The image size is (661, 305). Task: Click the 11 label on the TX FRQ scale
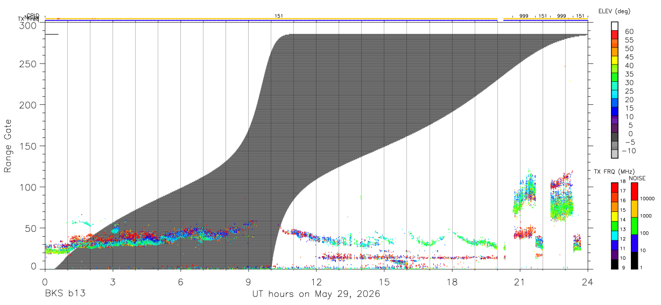coord(623,249)
